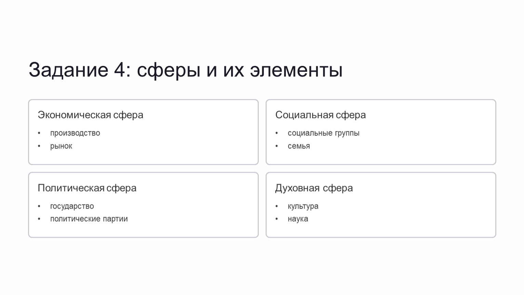Click the 'Духовная сфера' heading
The width and height of the screenshot is (524, 295).
(x=314, y=188)
